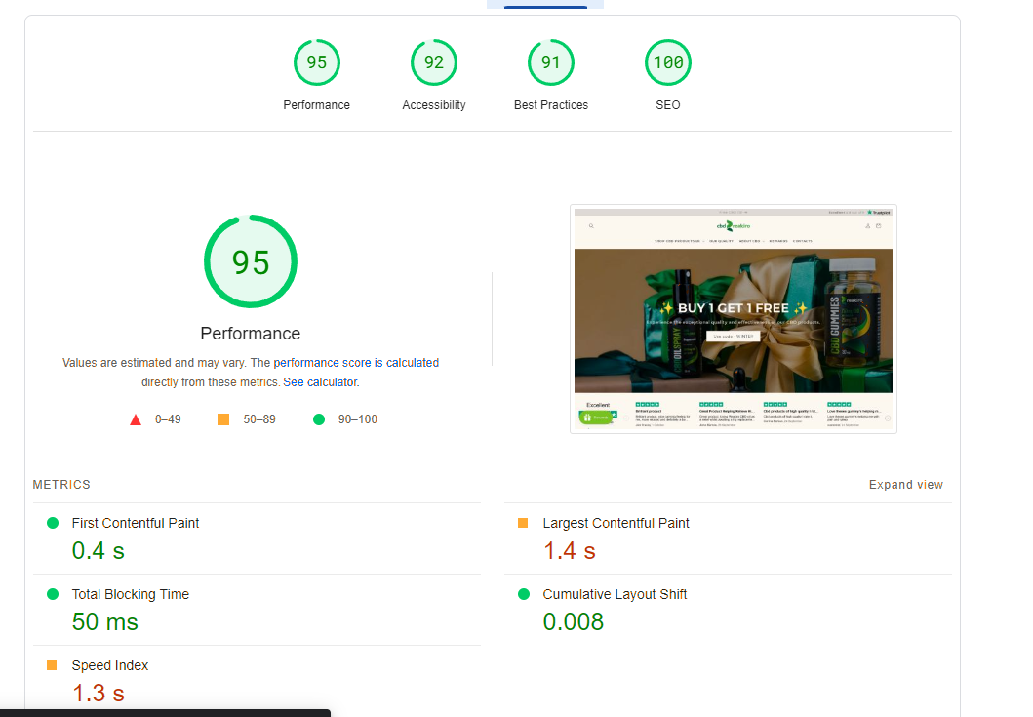
Task: Click the Total Blocking Time metric label
Action: tap(131, 594)
